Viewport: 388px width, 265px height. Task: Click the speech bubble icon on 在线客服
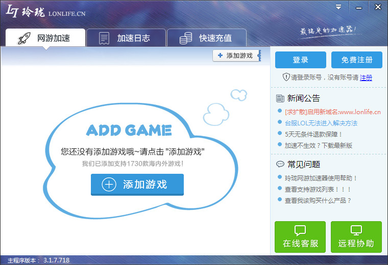pyautogui.click(x=300, y=230)
